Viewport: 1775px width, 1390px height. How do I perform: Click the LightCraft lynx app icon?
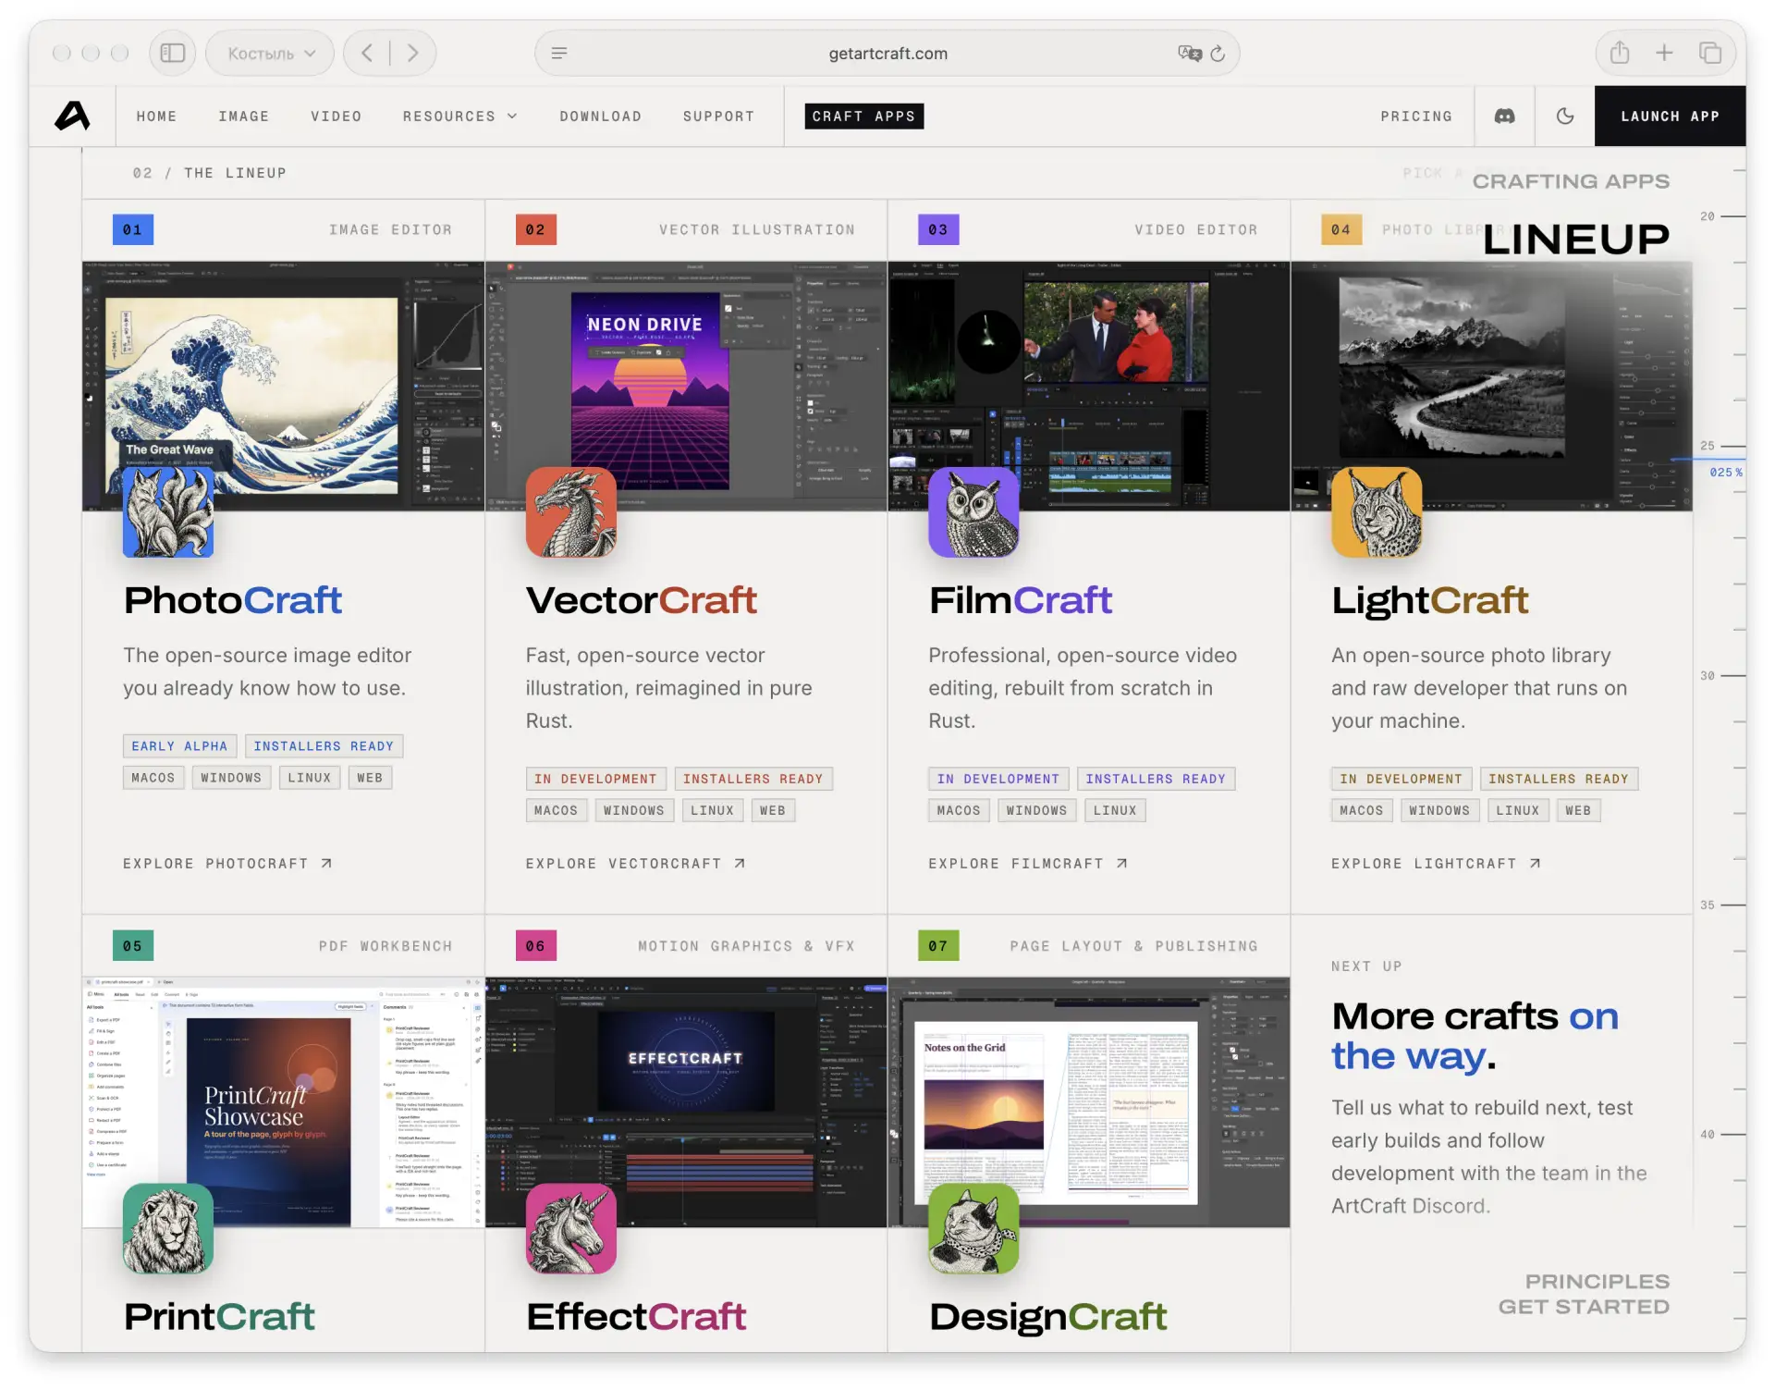point(1377,511)
